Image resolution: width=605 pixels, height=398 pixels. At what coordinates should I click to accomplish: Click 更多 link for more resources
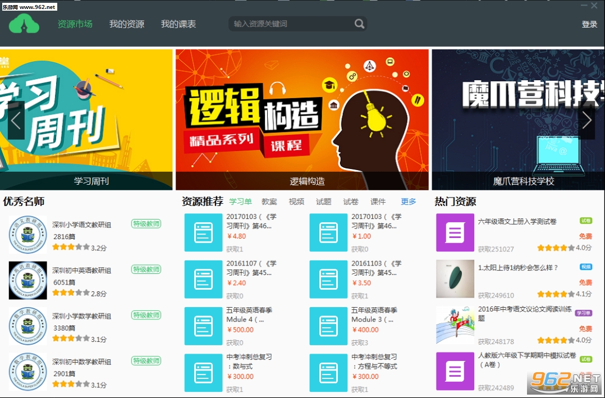coord(409,202)
